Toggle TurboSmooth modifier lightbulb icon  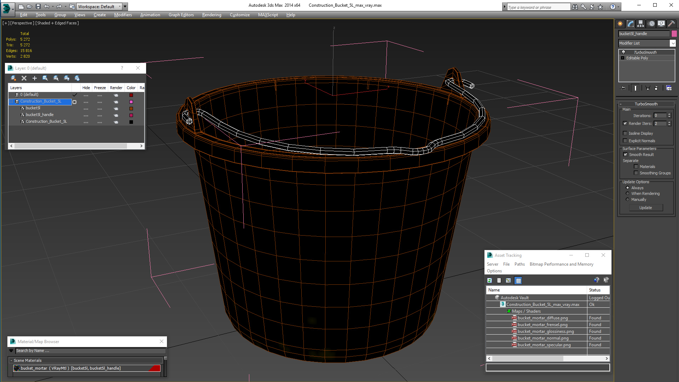point(623,52)
